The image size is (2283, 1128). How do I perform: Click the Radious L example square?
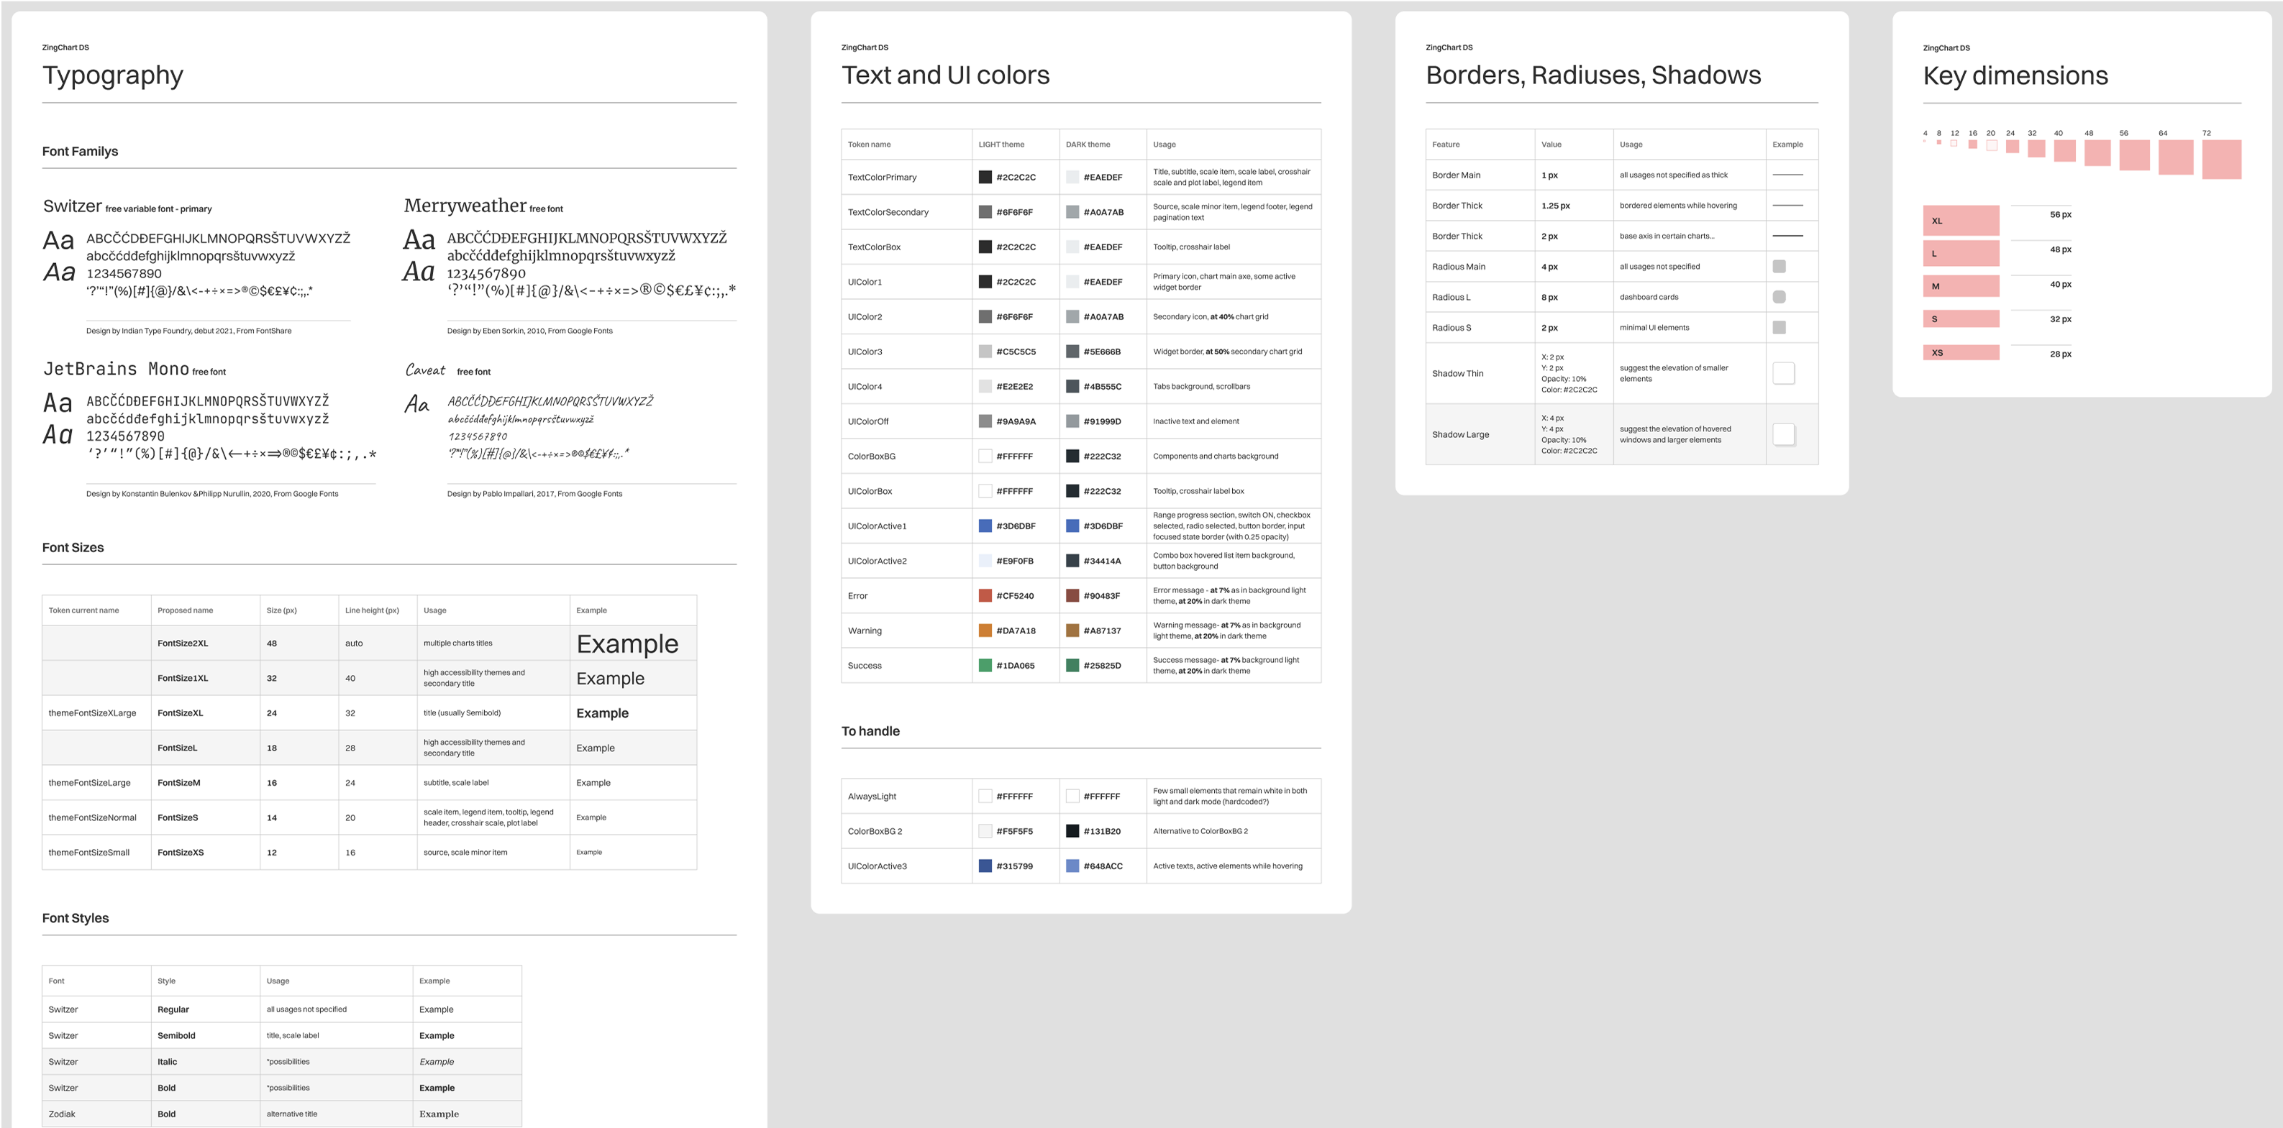[x=1779, y=297]
